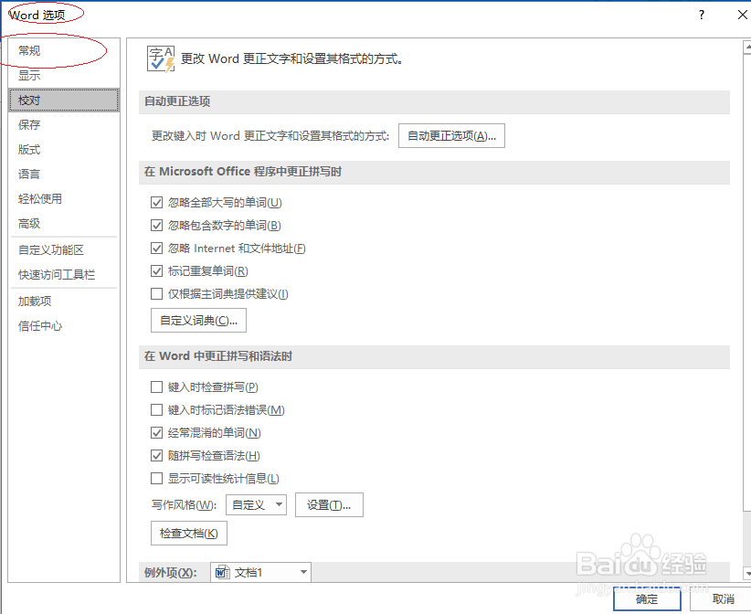Viewport: 751px width, 614px height.
Task: 取消勾选 标记重复单词 选项
Action: click(x=156, y=270)
